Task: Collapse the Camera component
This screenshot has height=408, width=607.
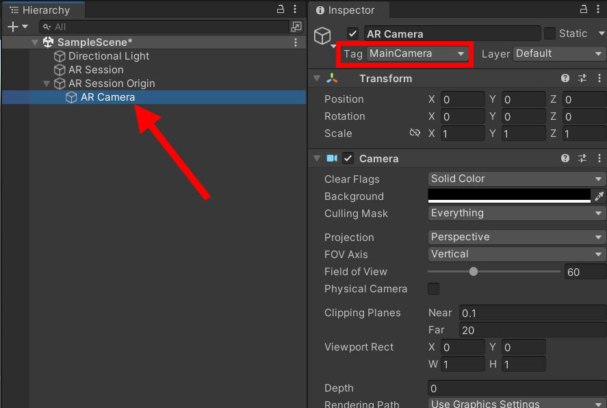Action: pos(317,158)
